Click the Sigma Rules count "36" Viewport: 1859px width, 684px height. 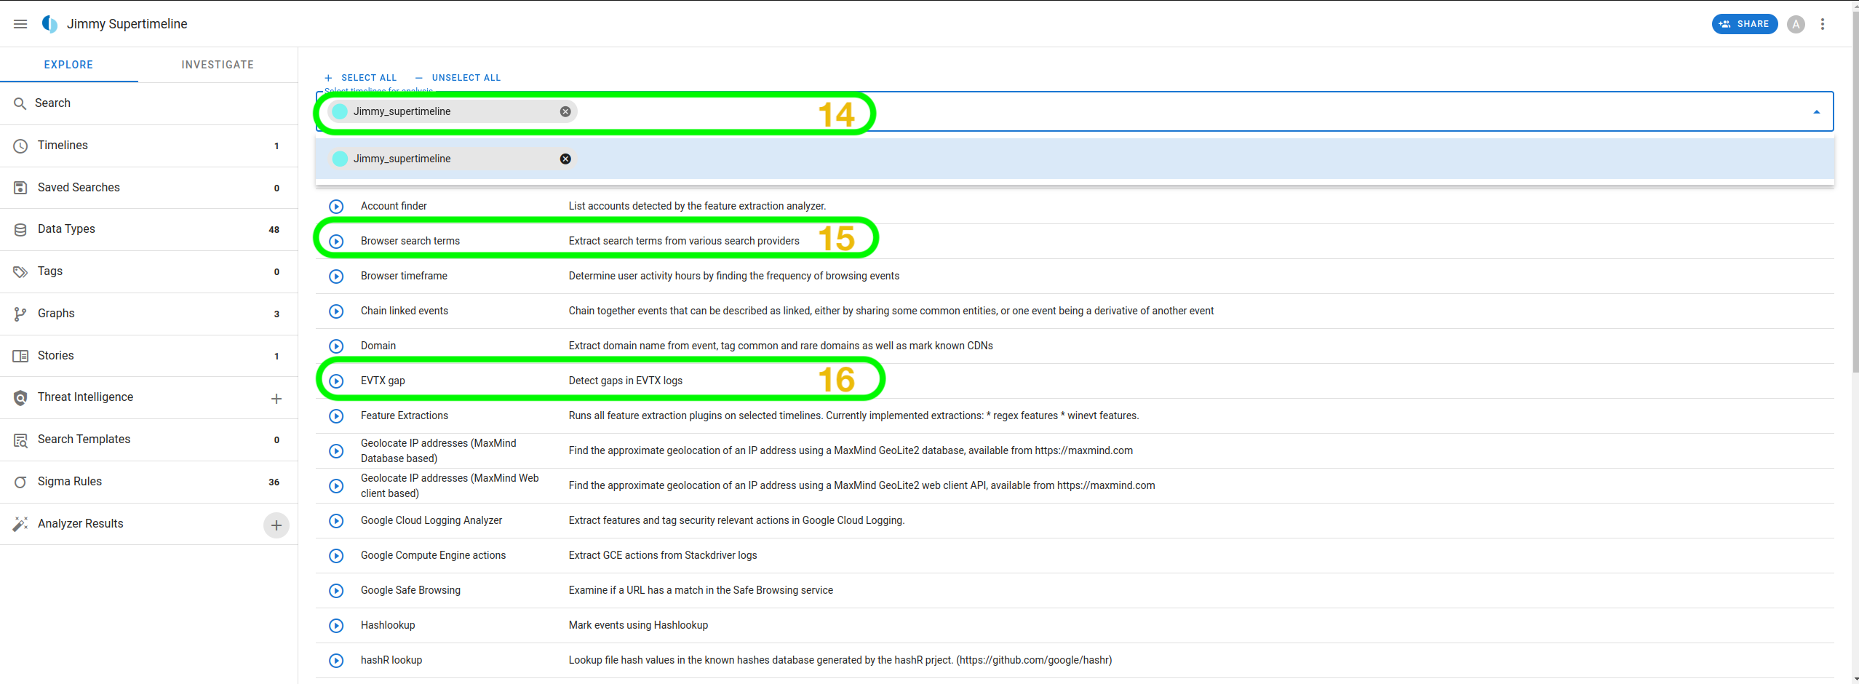tap(274, 482)
